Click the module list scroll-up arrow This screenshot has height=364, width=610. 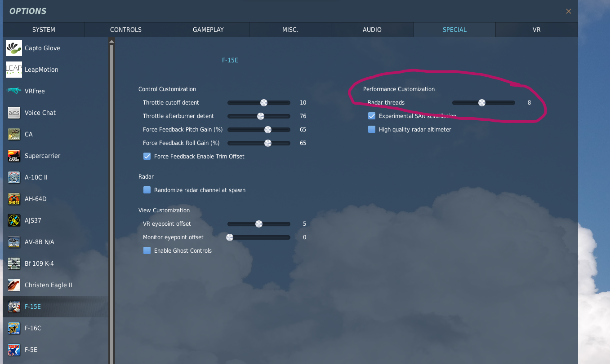[x=112, y=41]
